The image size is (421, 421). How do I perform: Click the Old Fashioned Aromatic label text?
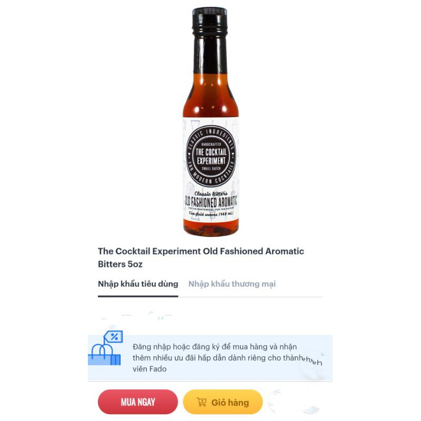211,202
